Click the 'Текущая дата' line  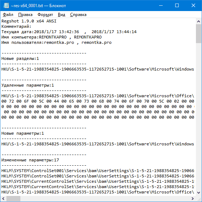coord(69,32)
